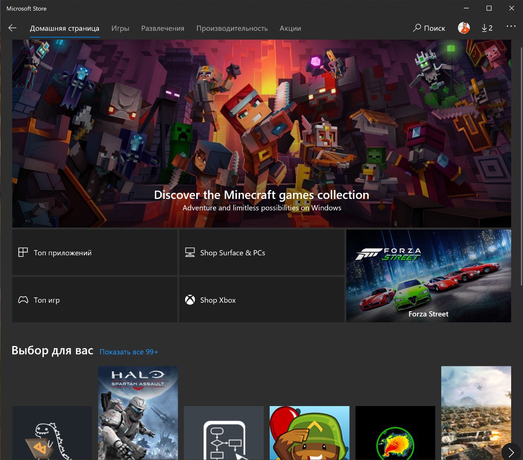Maximize the Microsoft Store window
Screen dimensions: 523x460
[489, 8]
